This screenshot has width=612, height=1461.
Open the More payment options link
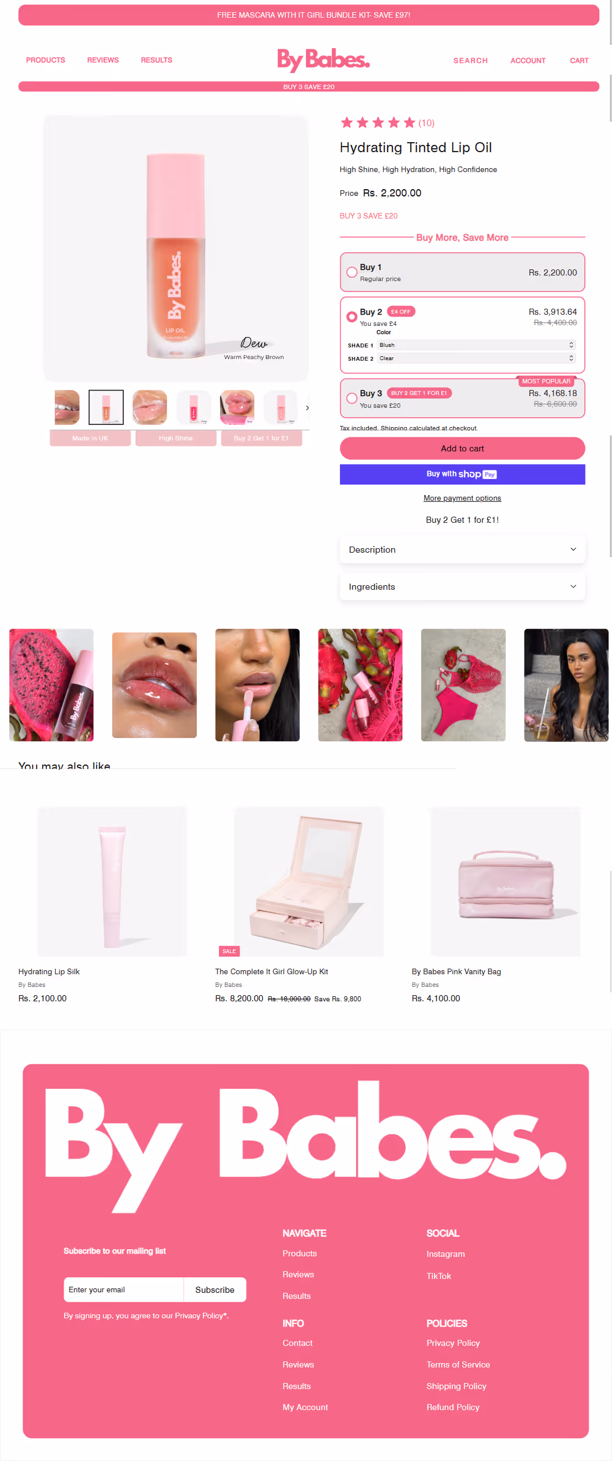462,498
